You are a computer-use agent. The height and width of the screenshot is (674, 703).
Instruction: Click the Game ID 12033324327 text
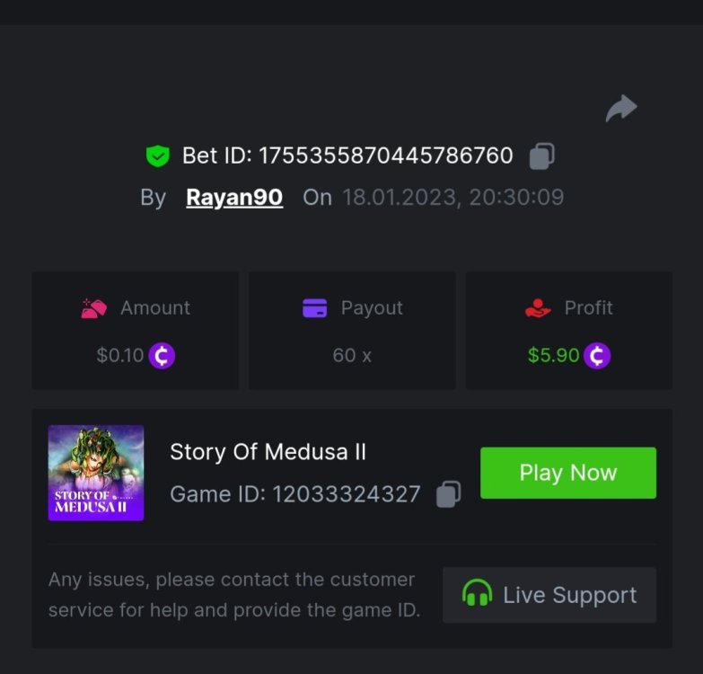click(295, 494)
